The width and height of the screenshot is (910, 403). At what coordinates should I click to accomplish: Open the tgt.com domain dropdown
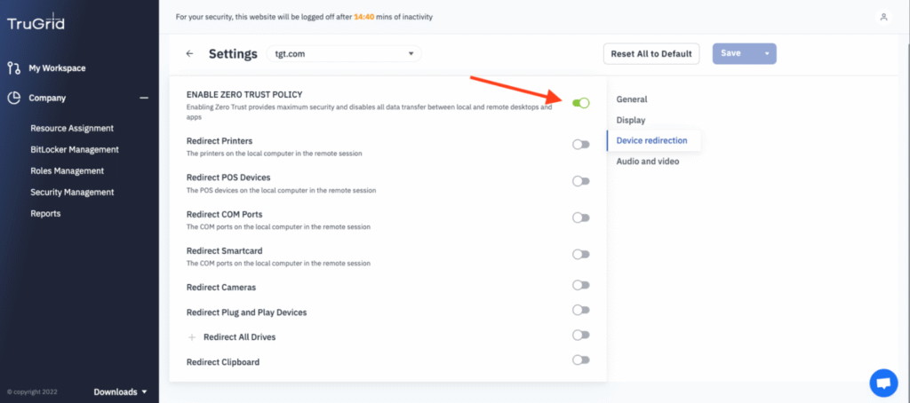pos(344,53)
